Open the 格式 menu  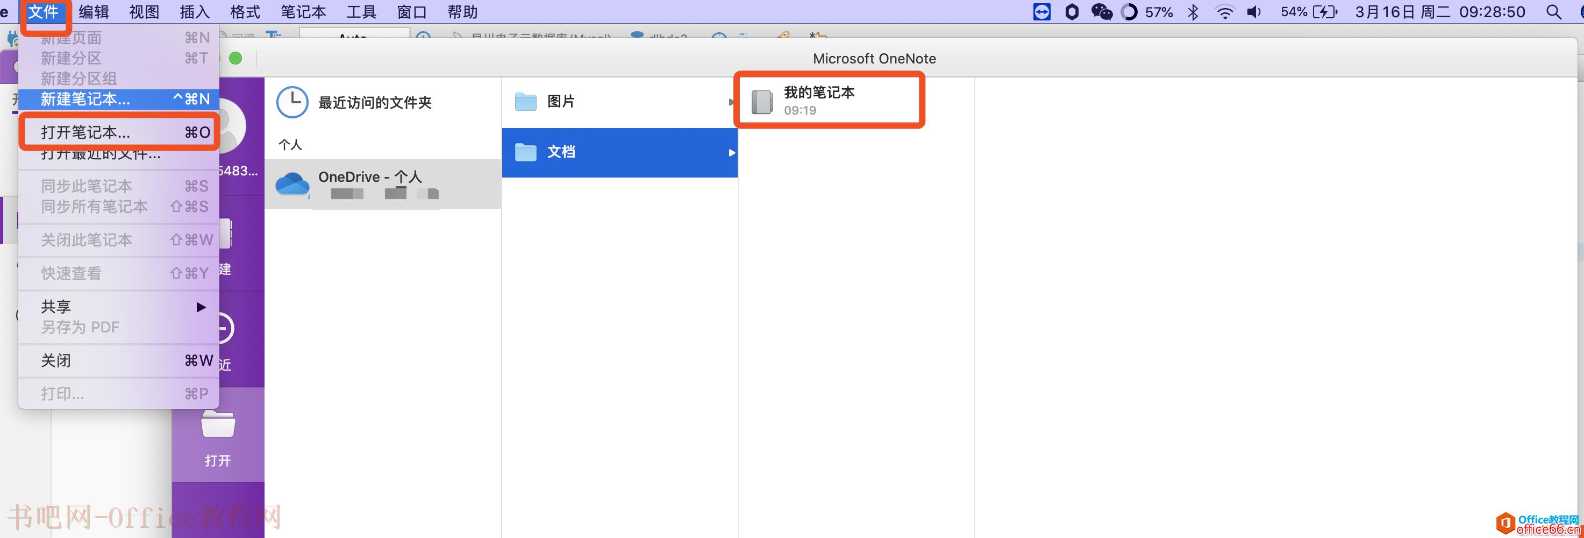245,12
